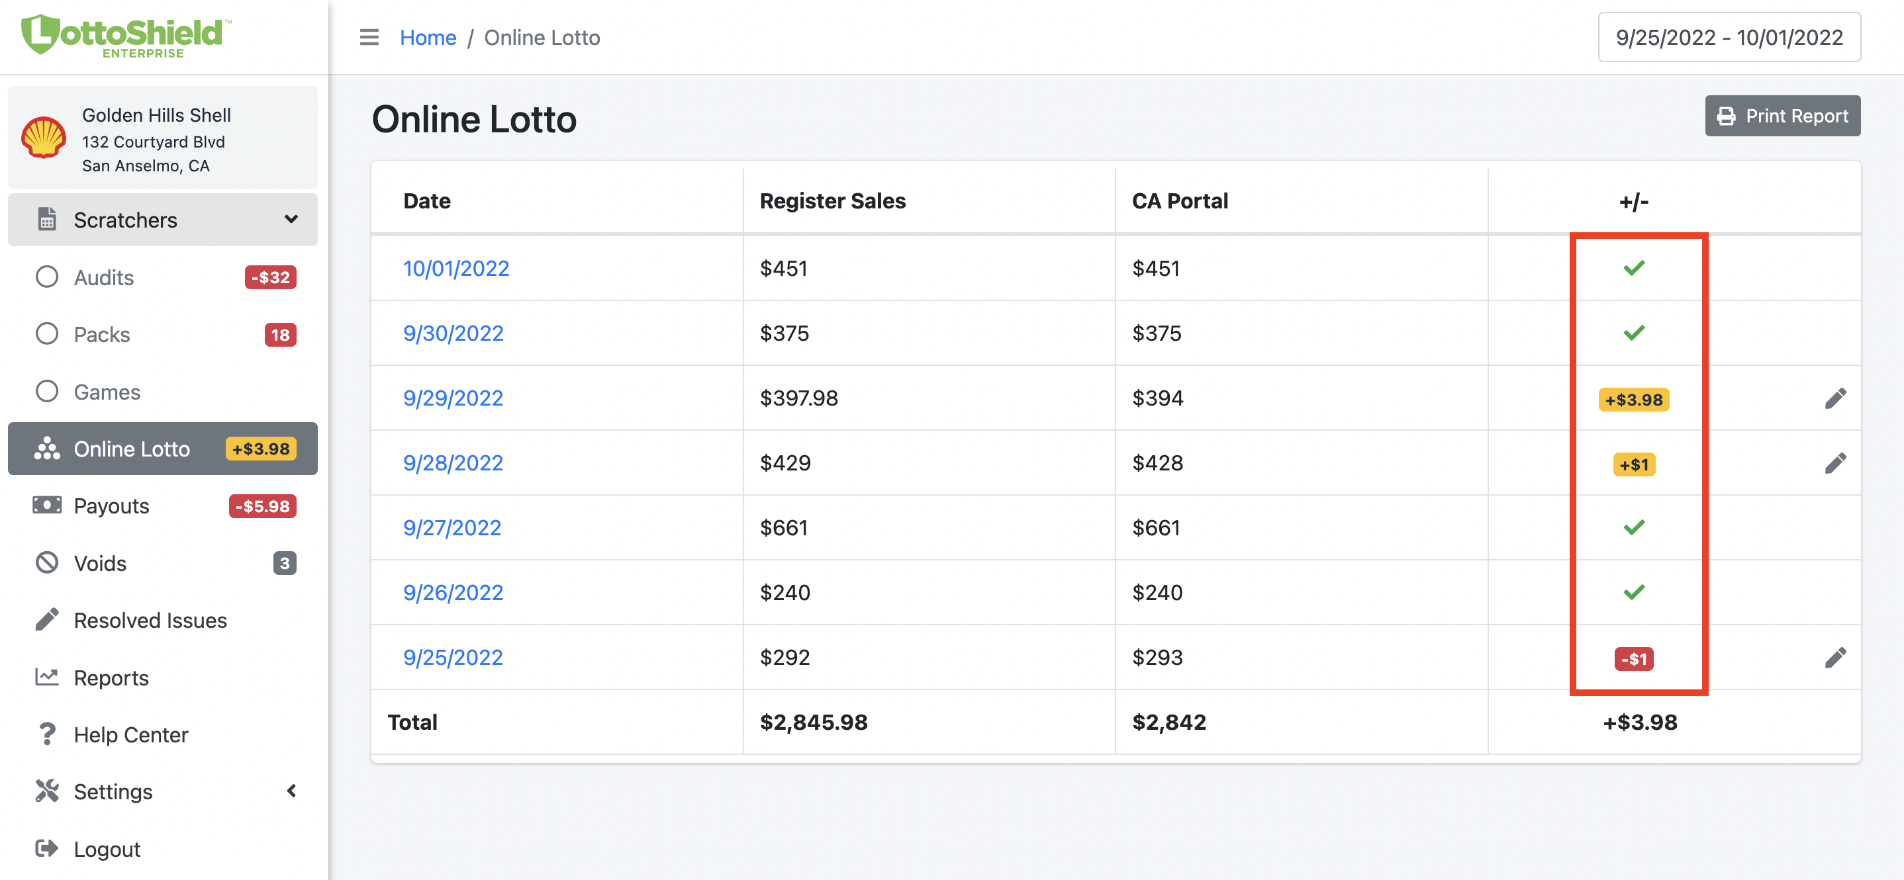
Task: Open the date range picker
Action: 1729,37
